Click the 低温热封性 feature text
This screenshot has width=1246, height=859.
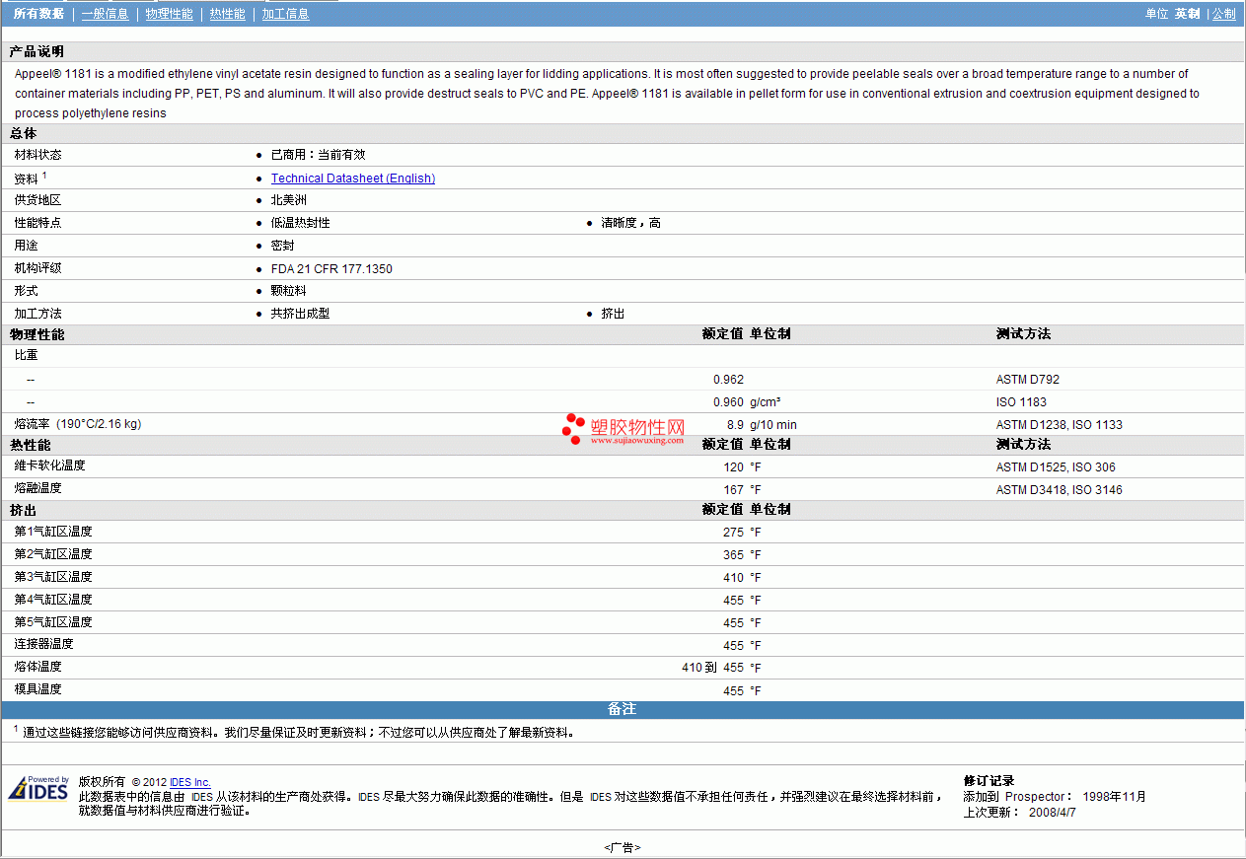pyautogui.click(x=301, y=223)
